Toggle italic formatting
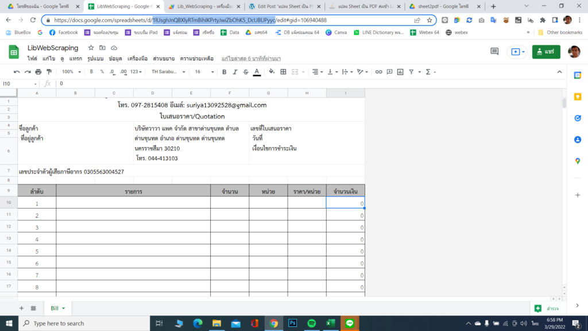 [235, 72]
